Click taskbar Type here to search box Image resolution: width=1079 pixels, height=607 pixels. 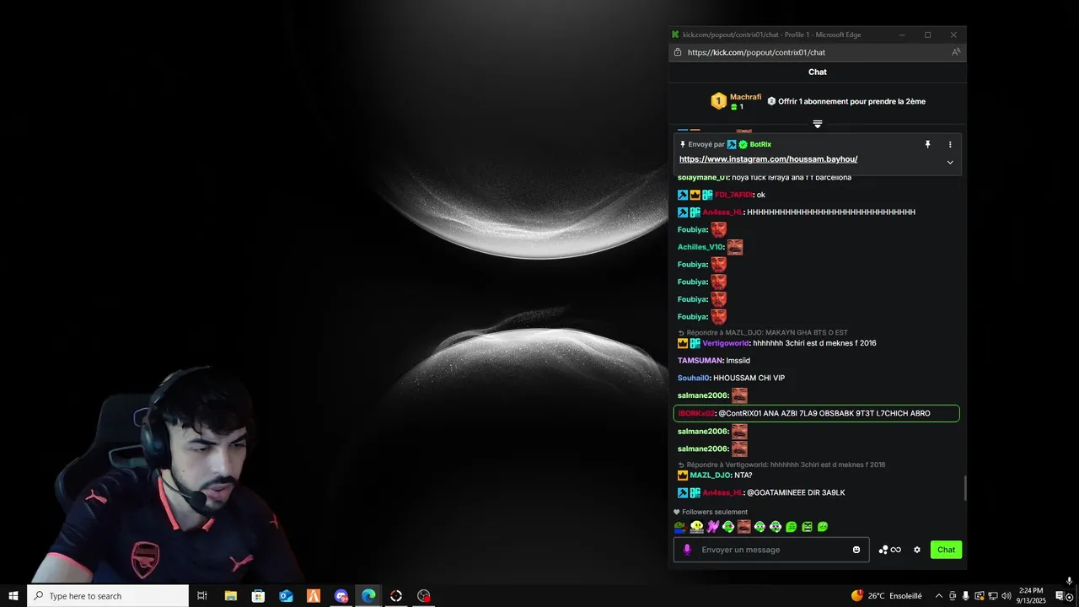(108, 596)
